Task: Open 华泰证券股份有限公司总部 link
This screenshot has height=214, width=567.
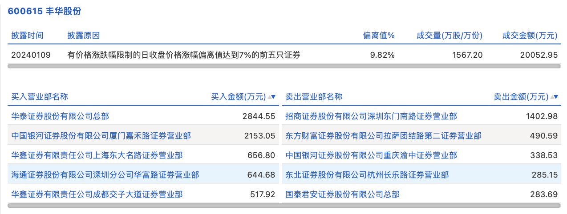Action: pos(60,116)
